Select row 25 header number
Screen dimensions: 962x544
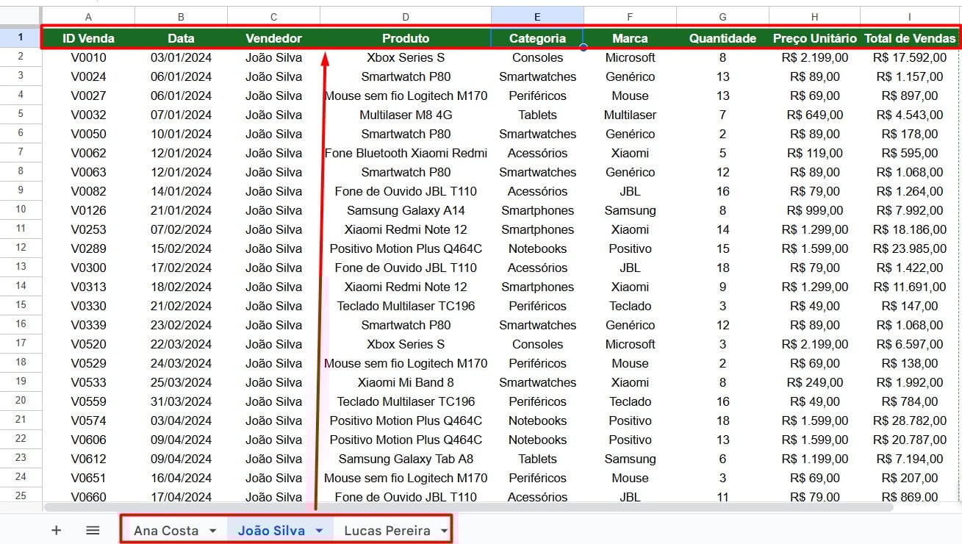coord(21,495)
